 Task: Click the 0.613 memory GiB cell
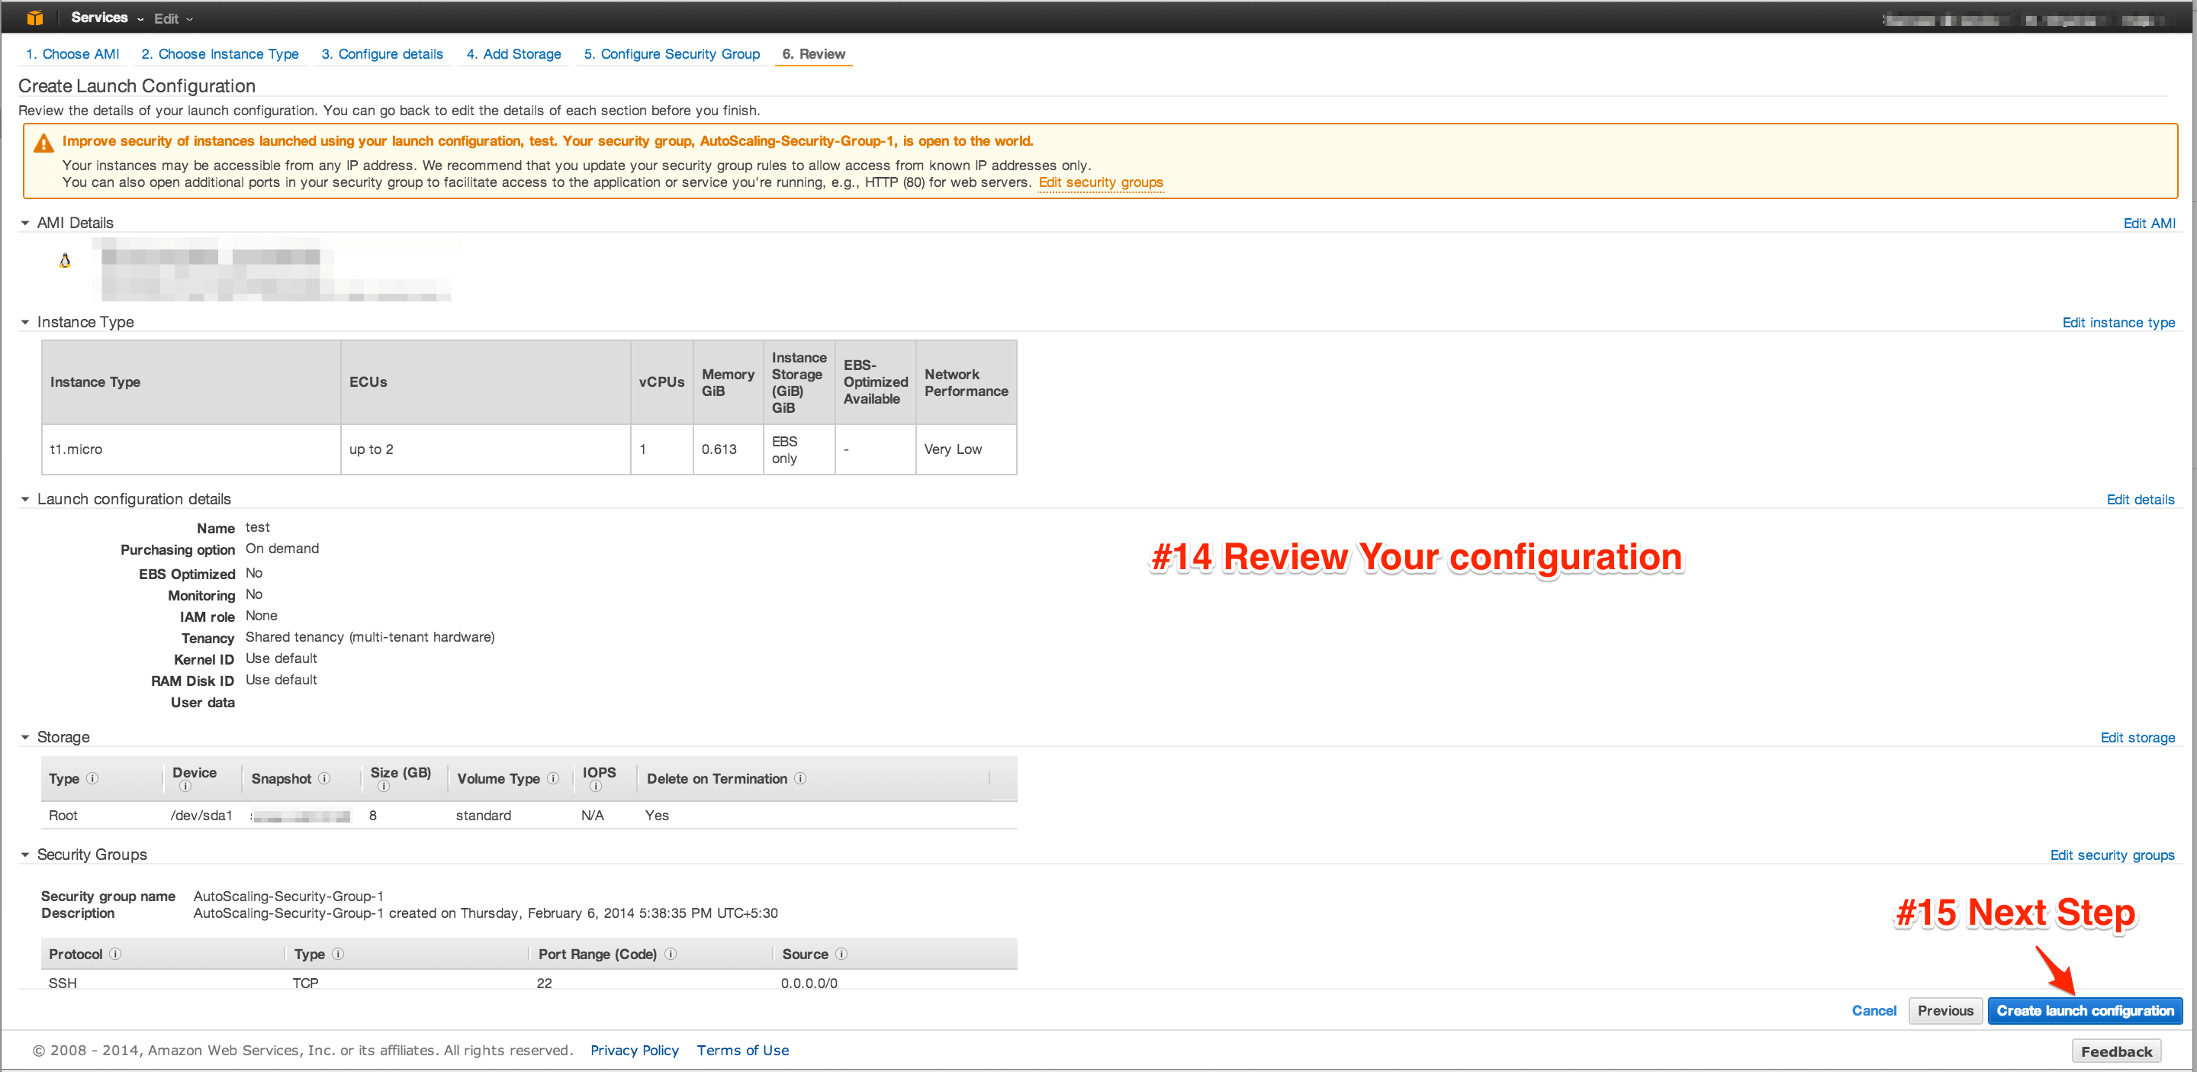tap(729, 449)
